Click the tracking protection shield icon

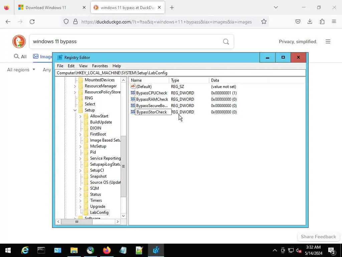[66, 22]
